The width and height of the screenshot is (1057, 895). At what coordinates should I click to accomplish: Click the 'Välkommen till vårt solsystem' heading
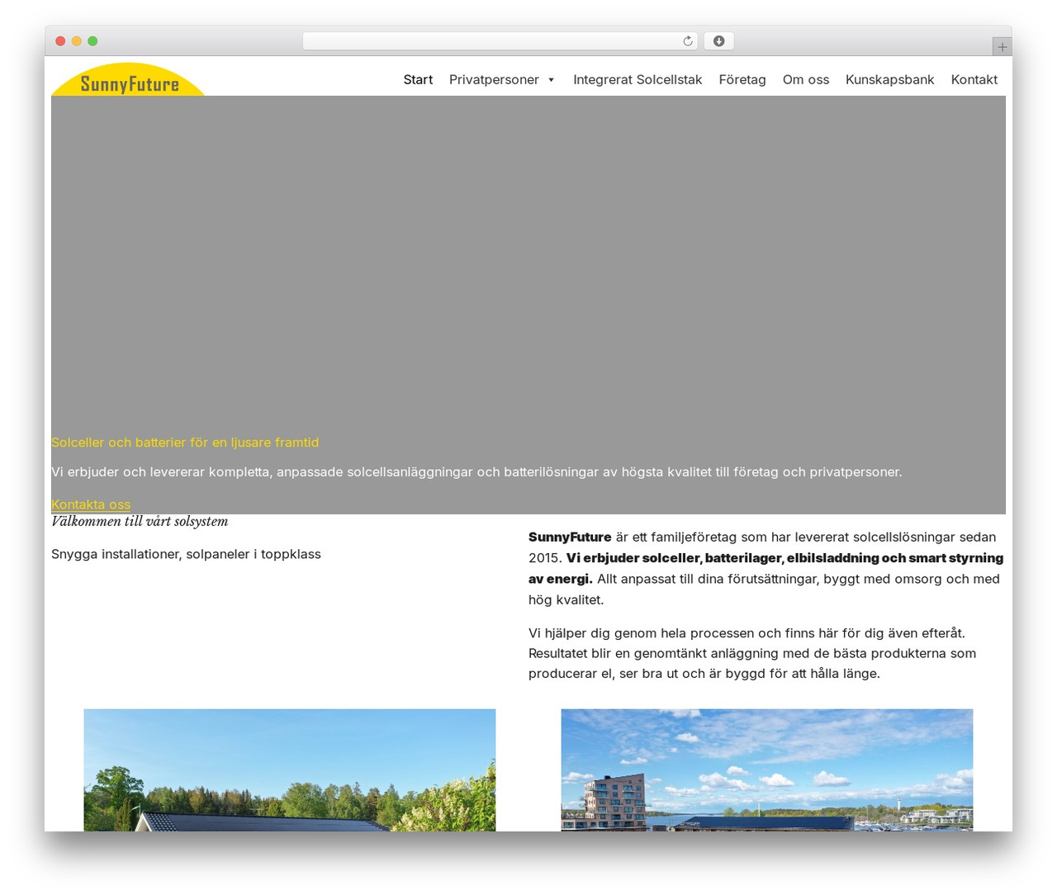pyautogui.click(x=140, y=521)
